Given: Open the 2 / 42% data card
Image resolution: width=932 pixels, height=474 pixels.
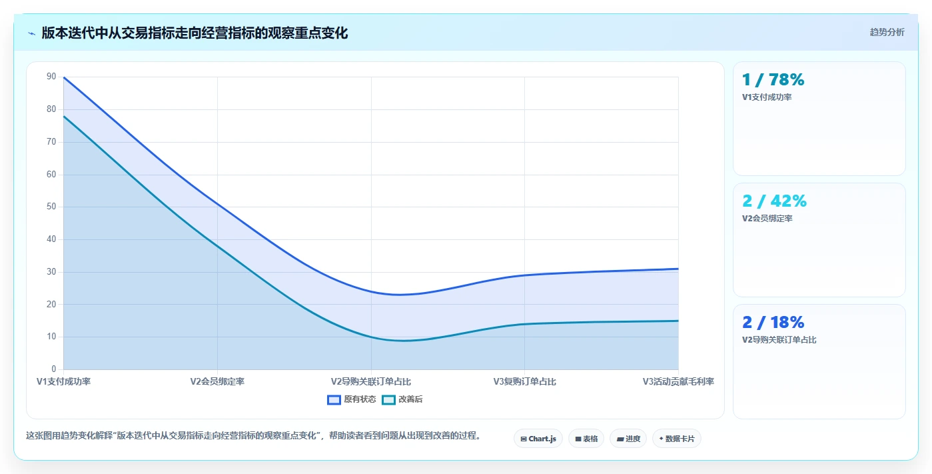Looking at the screenshot, I should tap(819, 240).
